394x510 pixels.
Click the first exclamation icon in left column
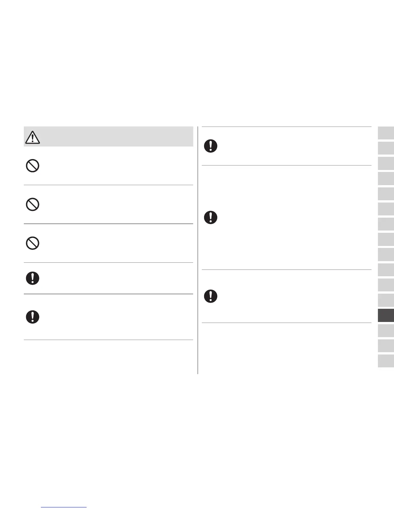(x=33, y=278)
